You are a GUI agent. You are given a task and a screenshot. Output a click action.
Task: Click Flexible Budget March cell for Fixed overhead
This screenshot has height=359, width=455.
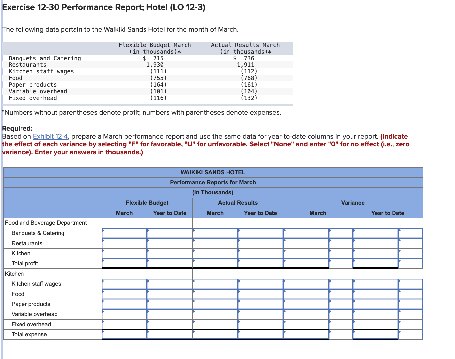(x=124, y=324)
